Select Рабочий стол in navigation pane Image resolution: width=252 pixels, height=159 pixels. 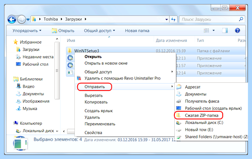(32, 64)
